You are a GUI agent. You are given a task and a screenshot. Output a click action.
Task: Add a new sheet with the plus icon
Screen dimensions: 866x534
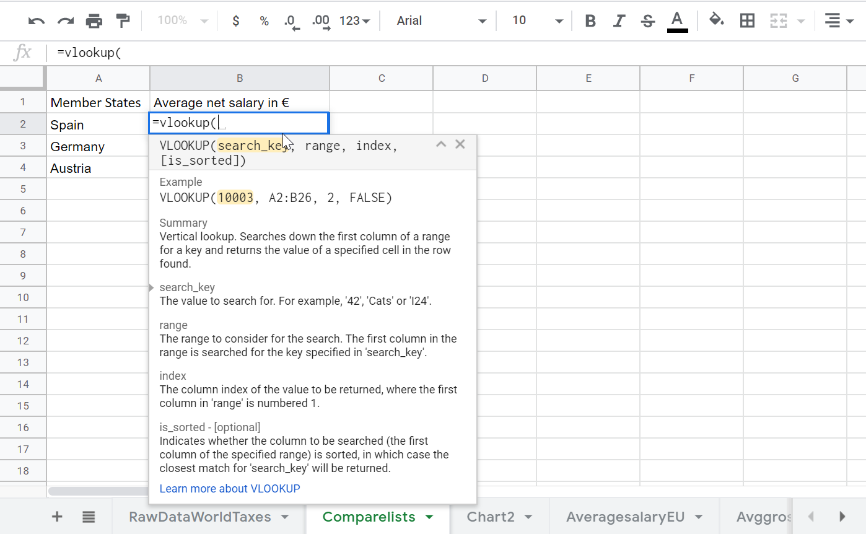(56, 516)
